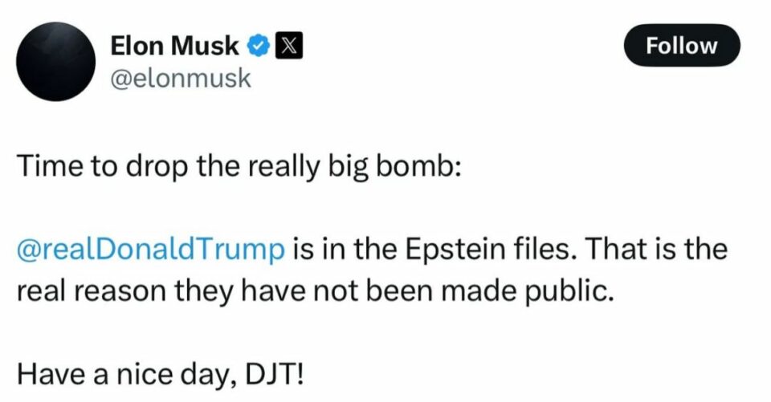Open the @realDonaldTrump mention
Image resolution: width=771 pixels, height=402 pixels.
coord(151,250)
